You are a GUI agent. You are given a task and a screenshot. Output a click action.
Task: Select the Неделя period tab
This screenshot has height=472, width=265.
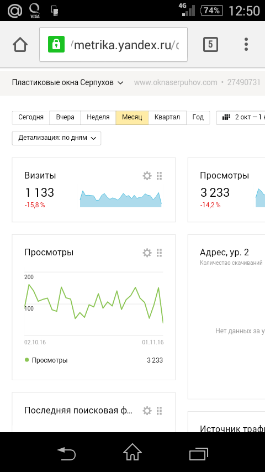tap(98, 117)
